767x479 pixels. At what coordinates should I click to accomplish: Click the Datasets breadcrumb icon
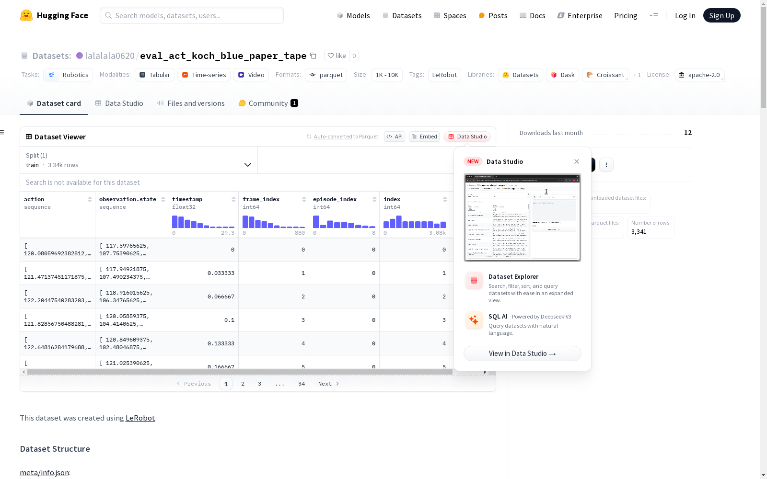click(24, 56)
